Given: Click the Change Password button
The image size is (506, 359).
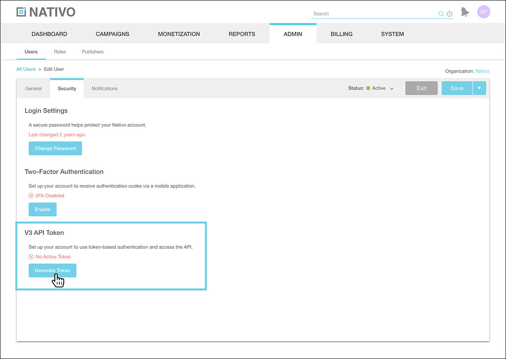Looking at the screenshot, I should point(55,148).
